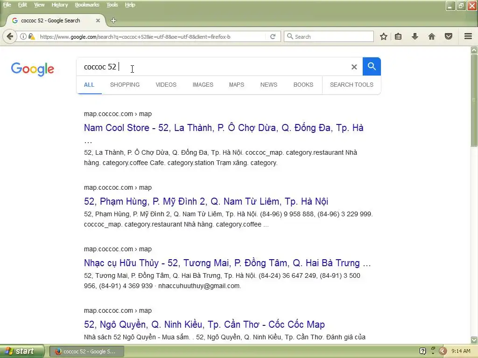478x358 pixels.
Task: Click the blue Google search magnifier button
Action: (372, 66)
